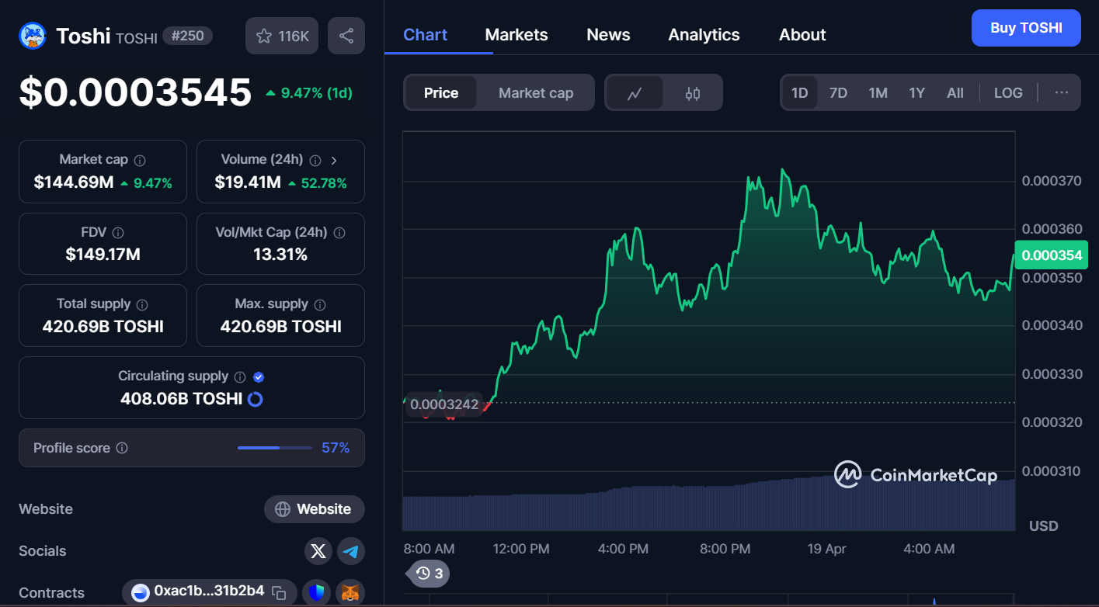The image size is (1099, 607).
Task: Open Toshi's Telegram social link
Action: 351,551
